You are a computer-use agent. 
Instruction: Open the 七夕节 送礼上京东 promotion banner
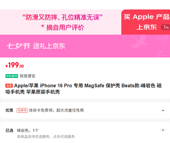pyautogui.click(x=85, y=46)
